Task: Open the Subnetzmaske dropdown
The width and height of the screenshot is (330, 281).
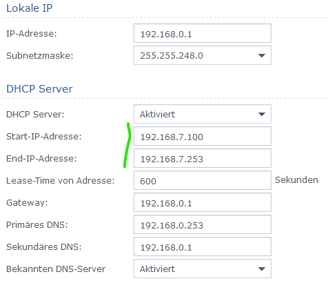Action: pyautogui.click(x=203, y=55)
